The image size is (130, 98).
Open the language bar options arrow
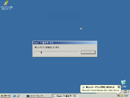129,93
